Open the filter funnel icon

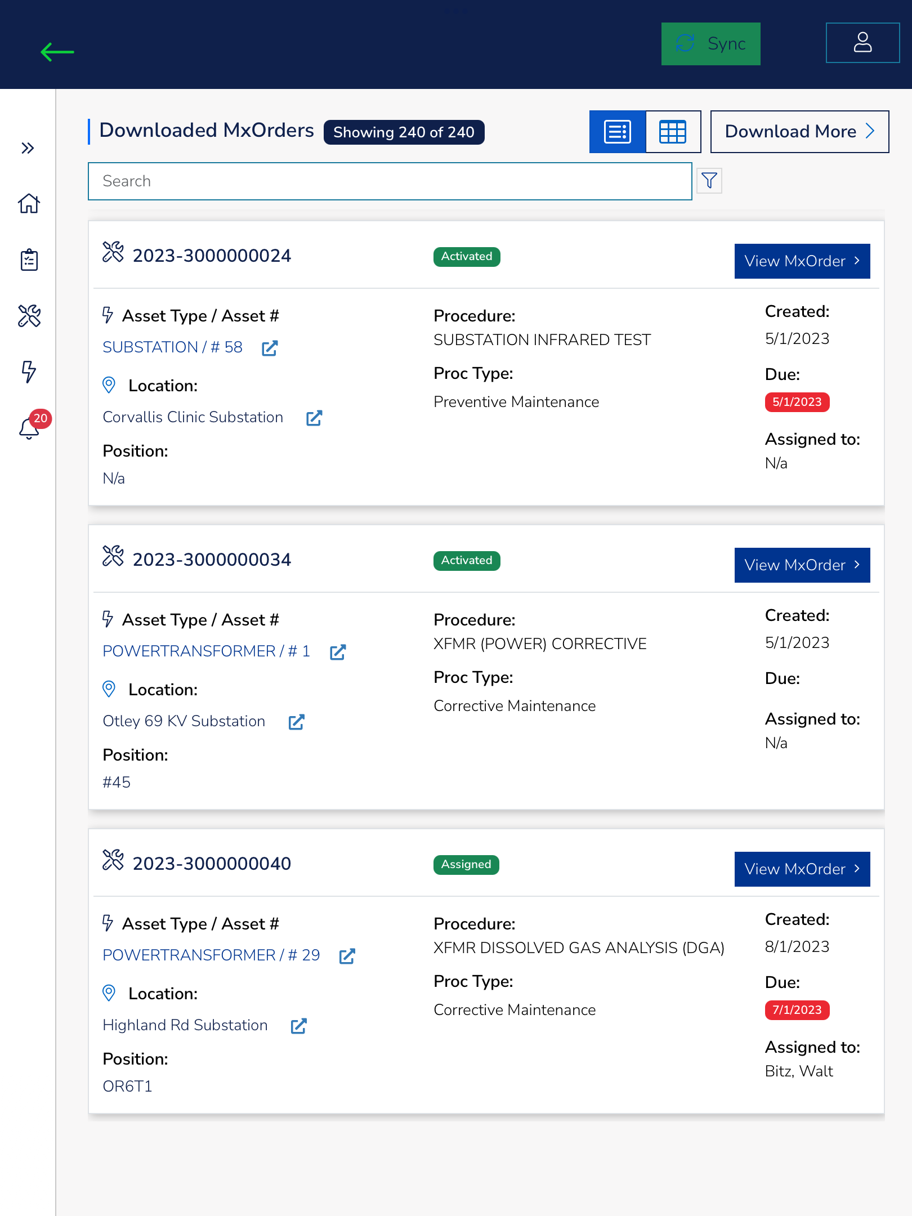click(x=709, y=181)
